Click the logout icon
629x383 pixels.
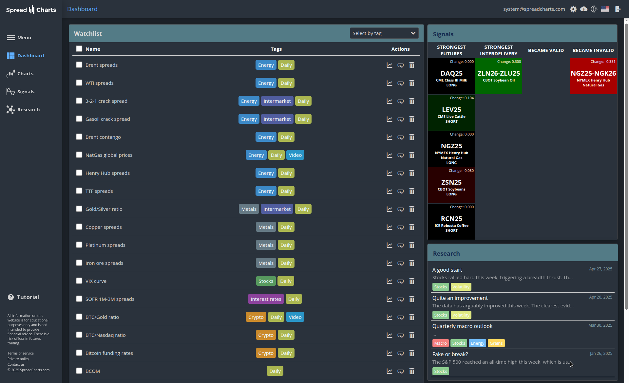click(618, 9)
